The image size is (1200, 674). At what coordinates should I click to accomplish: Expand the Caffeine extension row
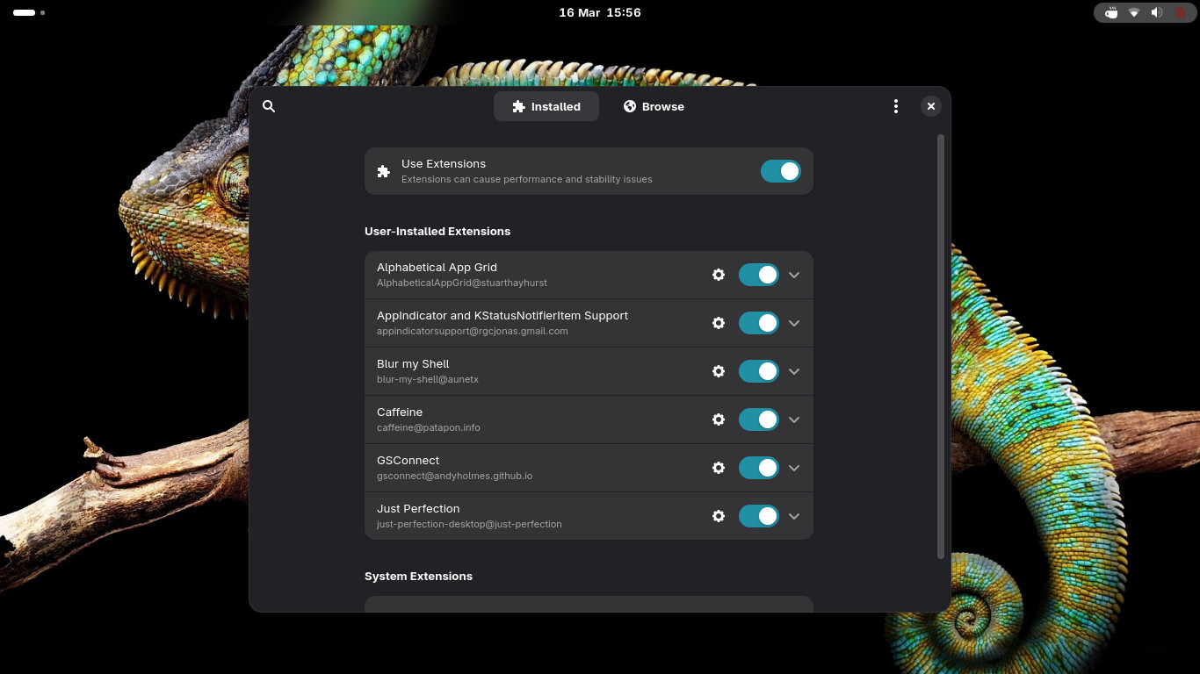point(794,419)
